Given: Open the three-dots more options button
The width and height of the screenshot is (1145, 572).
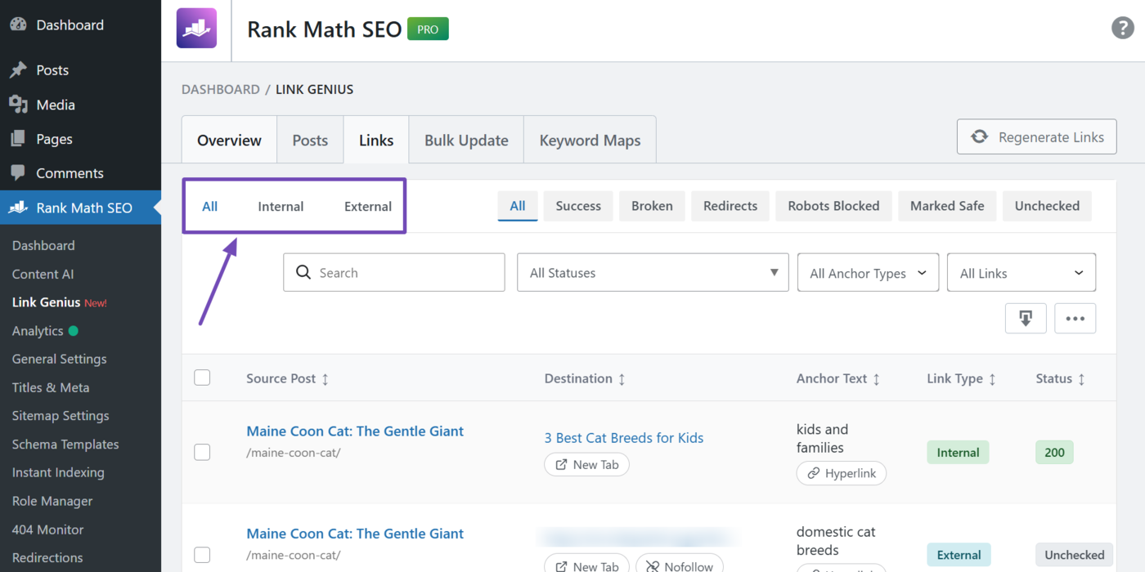Looking at the screenshot, I should pos(1075,319).
